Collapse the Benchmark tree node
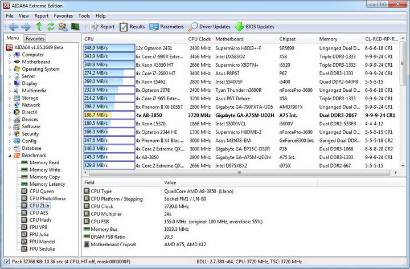The image size is (410, 269). [10, 156]
